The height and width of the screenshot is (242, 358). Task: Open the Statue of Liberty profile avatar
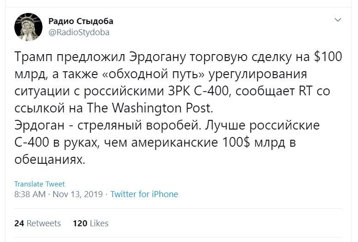point(28,27)
